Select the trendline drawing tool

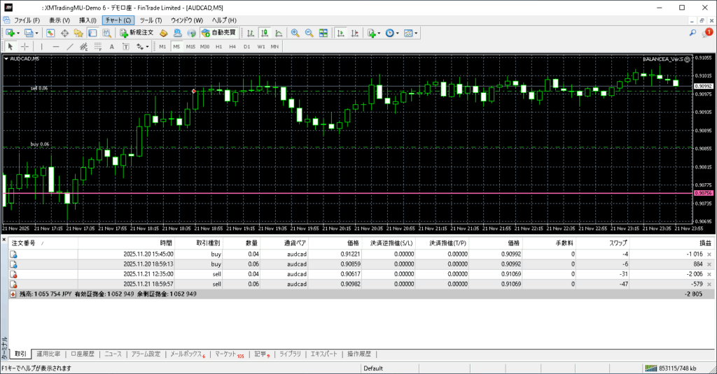pyautogui.click(x=70, y=47)
